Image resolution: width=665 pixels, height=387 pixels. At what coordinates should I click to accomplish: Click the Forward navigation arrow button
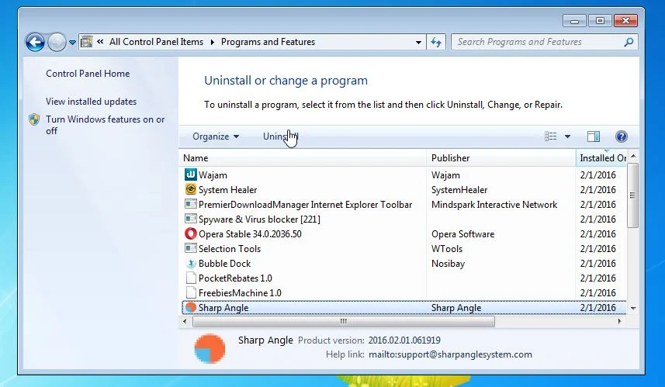click(57, 42)
